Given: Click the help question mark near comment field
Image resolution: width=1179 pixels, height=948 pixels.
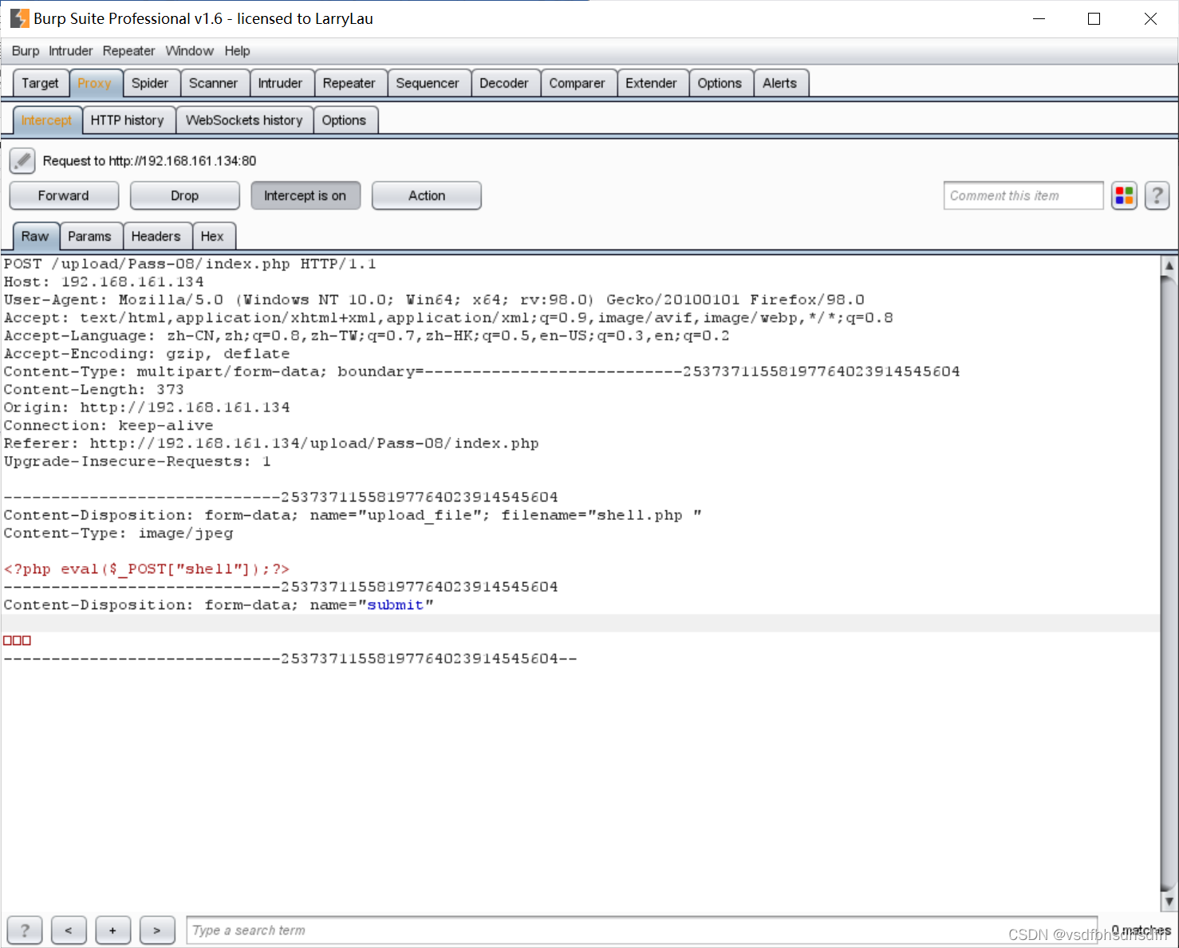Looking at the screenshot, I should coord(1157,195).
